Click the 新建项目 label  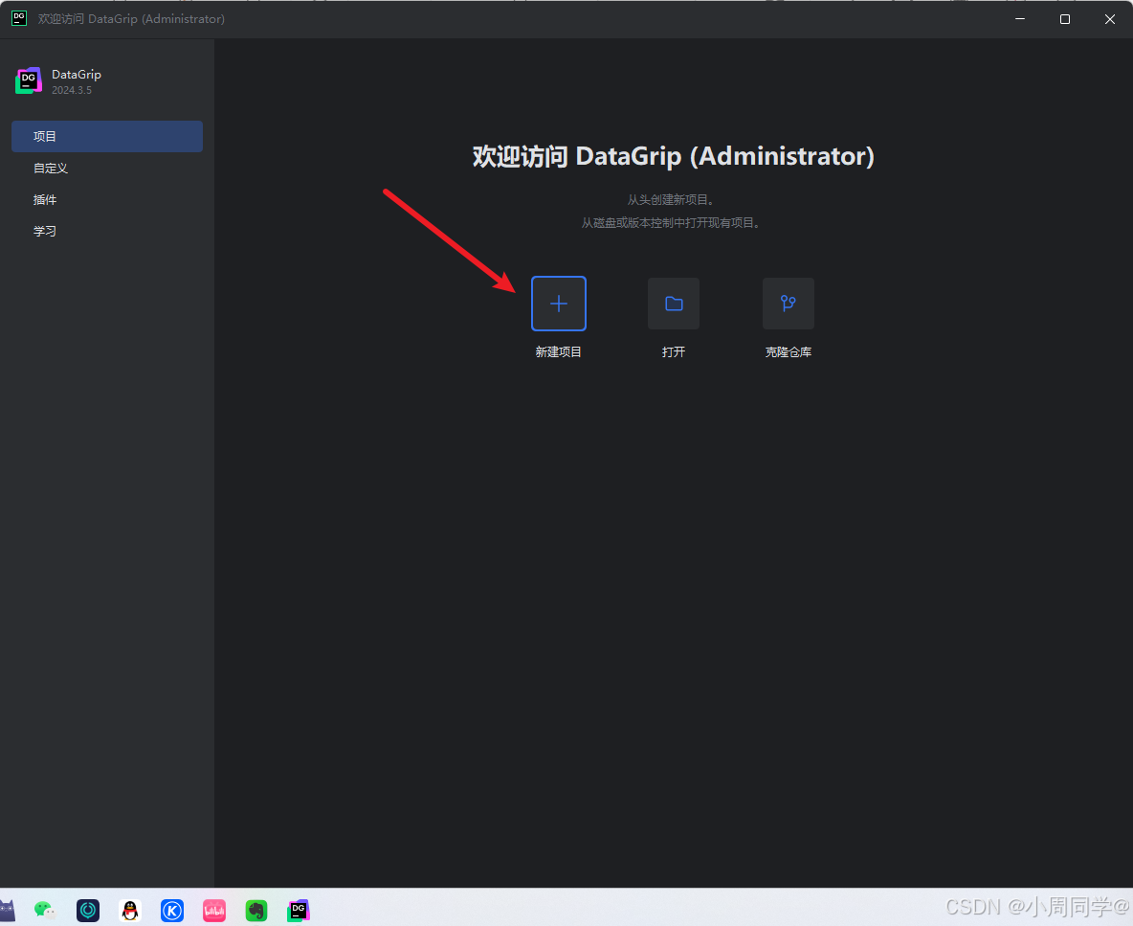[559, 352]
